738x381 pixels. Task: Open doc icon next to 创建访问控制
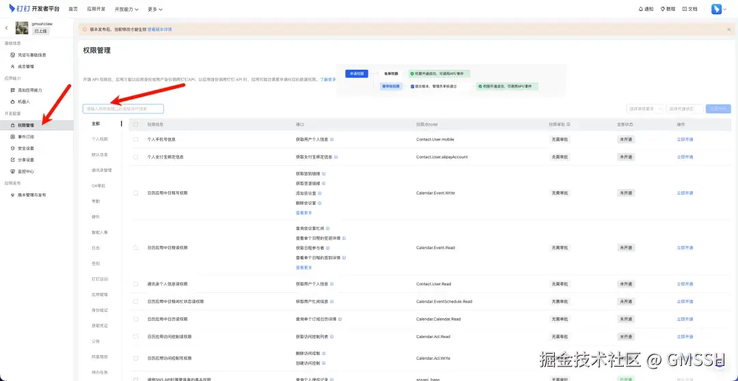click(324, 363)
